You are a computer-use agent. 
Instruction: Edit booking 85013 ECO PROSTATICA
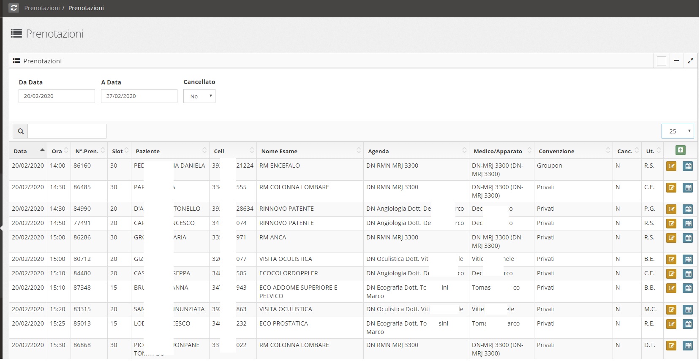tap(671, 324)
